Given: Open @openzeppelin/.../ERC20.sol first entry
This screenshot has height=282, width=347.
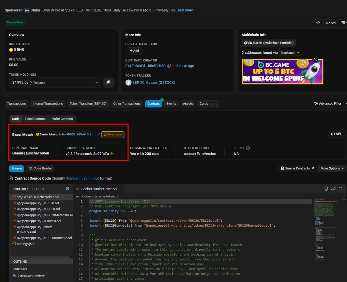Looking at the screenshot, I should coord(41,203).
